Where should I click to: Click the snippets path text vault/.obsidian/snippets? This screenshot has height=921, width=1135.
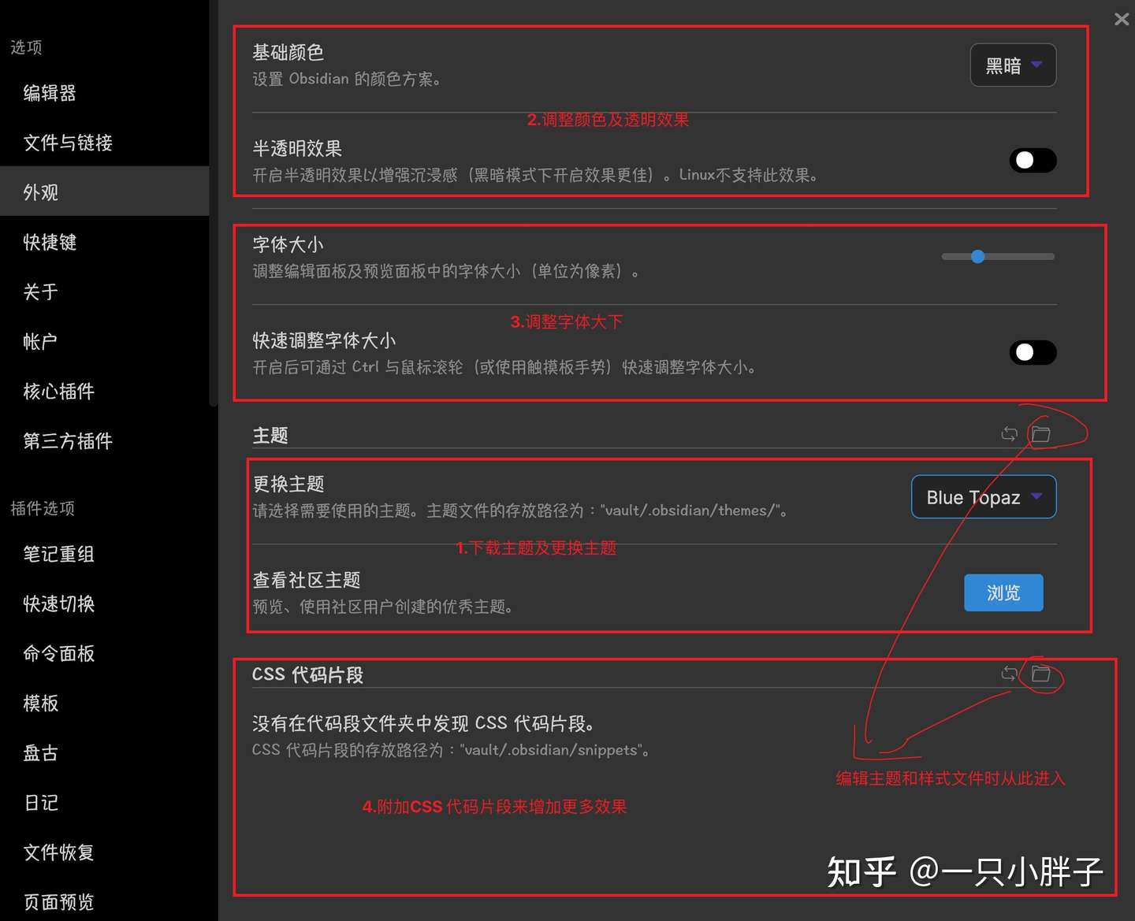(551, 750)
